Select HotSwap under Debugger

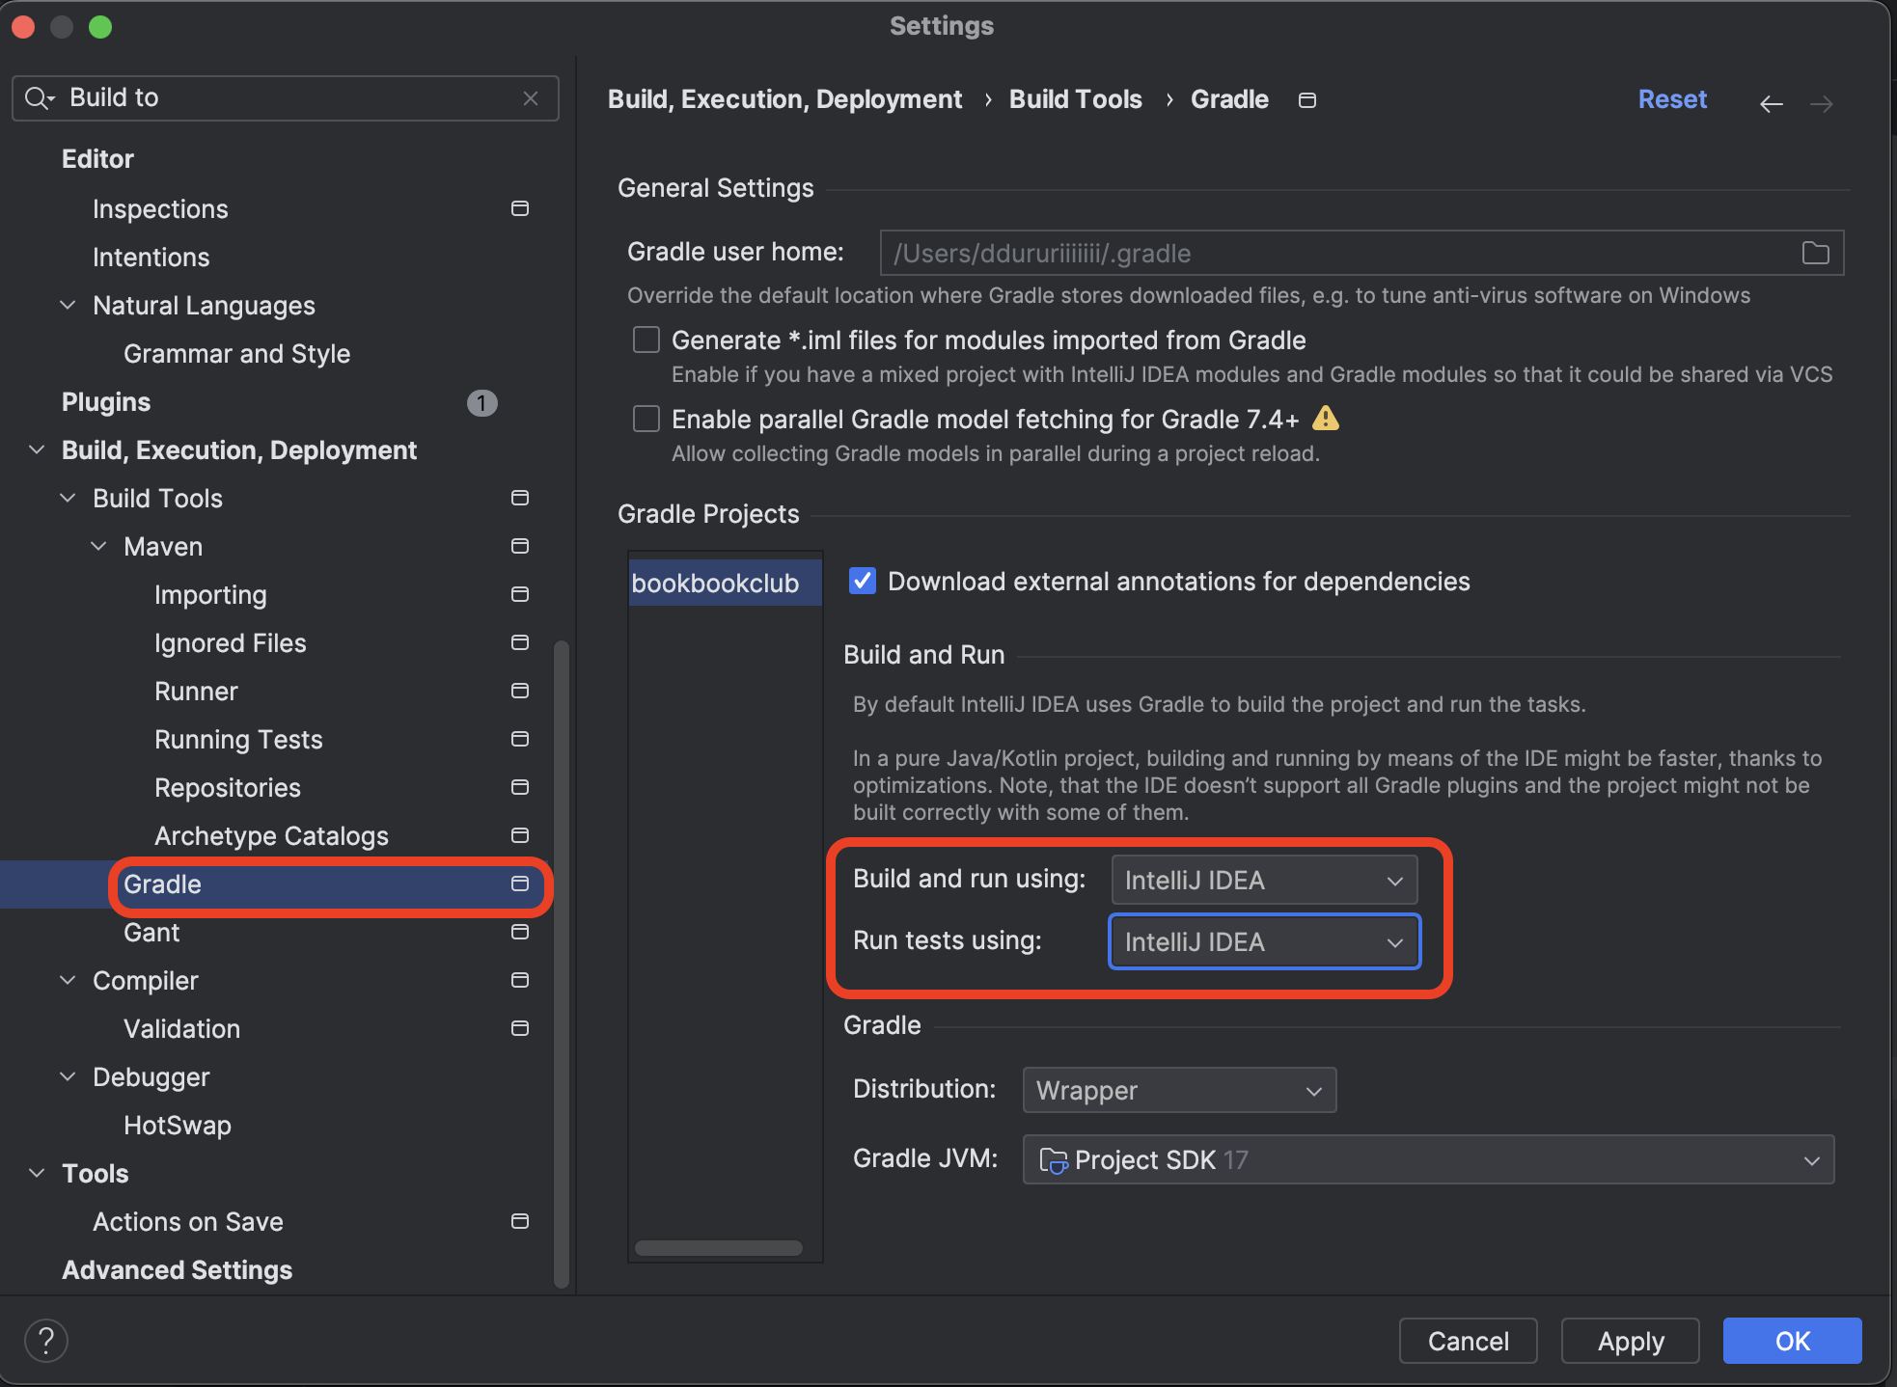[x=178, y=1126]
